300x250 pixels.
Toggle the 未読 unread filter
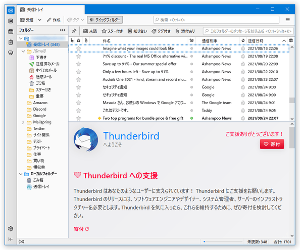click(x=90, y=31)
